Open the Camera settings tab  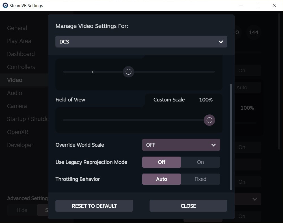(x=17, y=106)
